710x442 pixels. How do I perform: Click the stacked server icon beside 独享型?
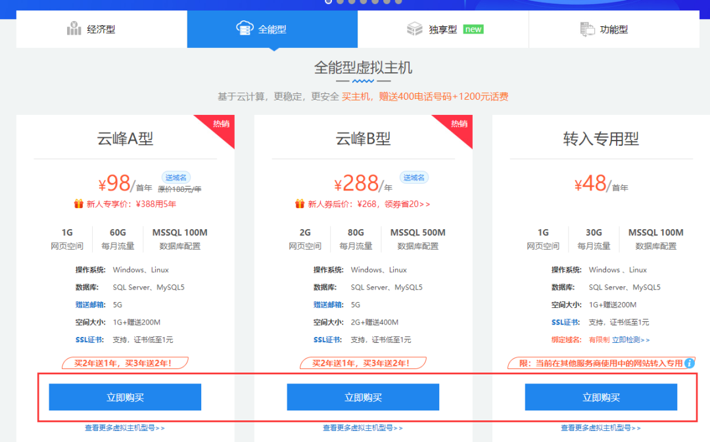[x=414, y=28]
